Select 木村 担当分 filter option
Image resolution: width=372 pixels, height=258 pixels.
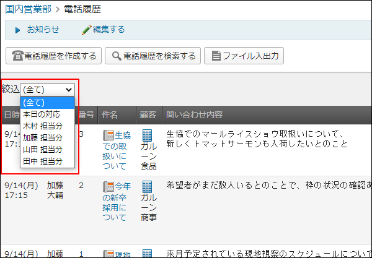point(48,126)
